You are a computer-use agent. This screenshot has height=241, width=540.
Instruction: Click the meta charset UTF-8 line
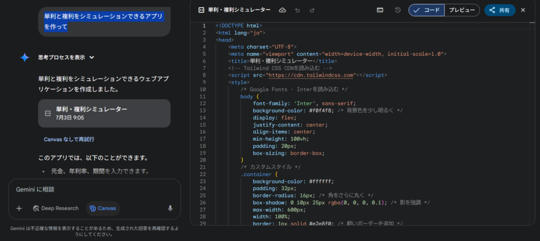coord(262,47)
